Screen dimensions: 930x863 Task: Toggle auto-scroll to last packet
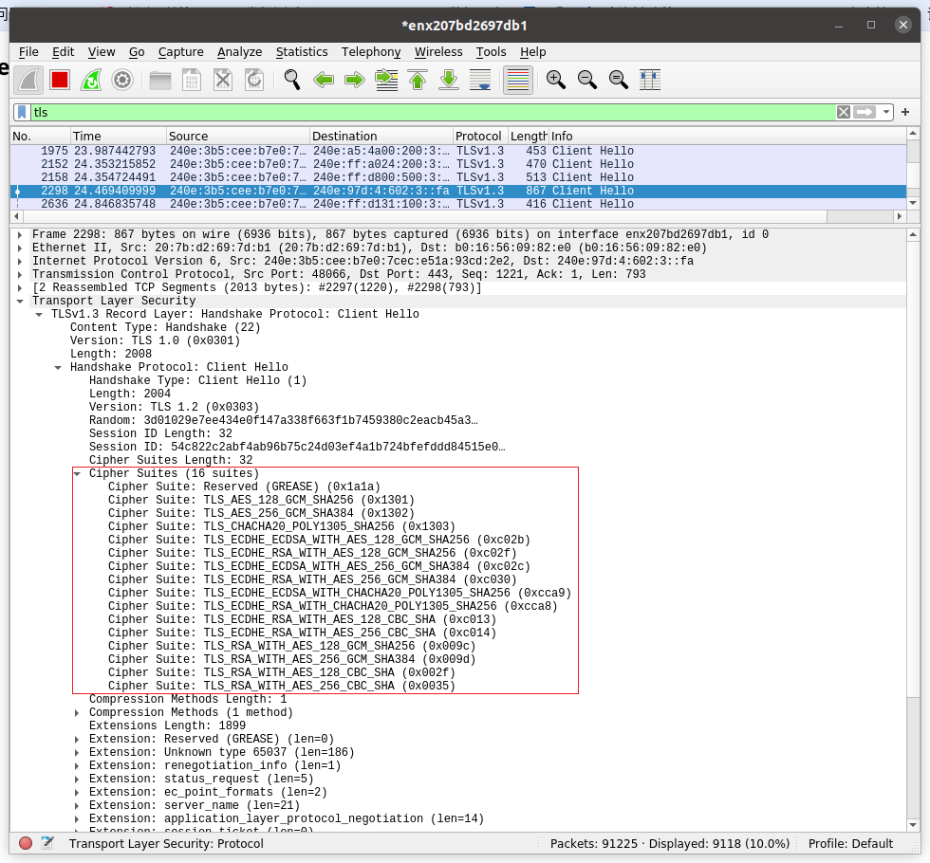coord(481,81)
